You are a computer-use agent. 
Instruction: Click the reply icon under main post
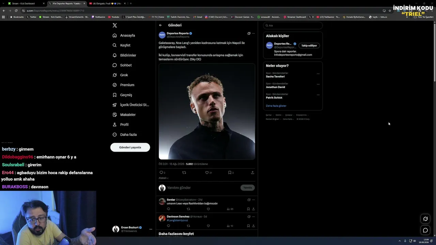(161, 173)
